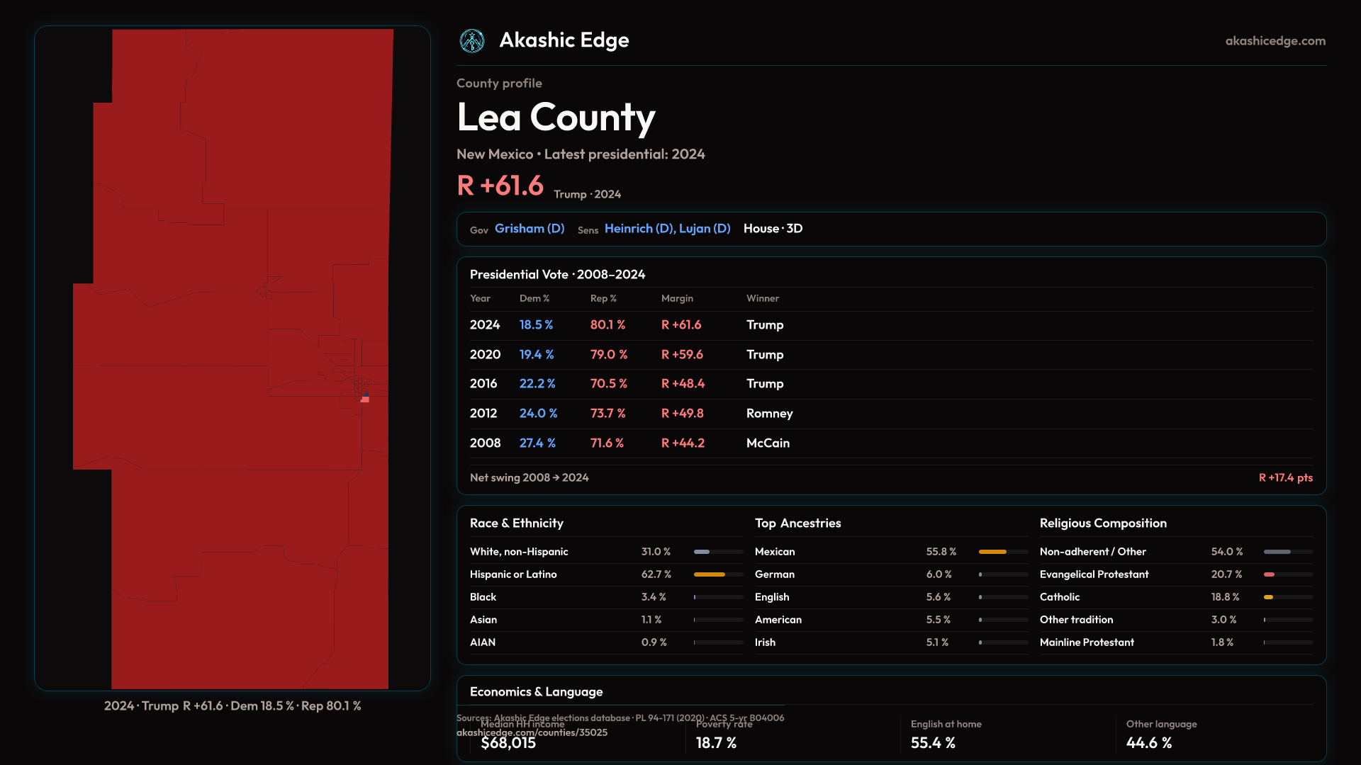Select the 2016 row's R +48.4 margin
Screen dimensions: 1361x765
pyautogui.click(x=683, y=384)
